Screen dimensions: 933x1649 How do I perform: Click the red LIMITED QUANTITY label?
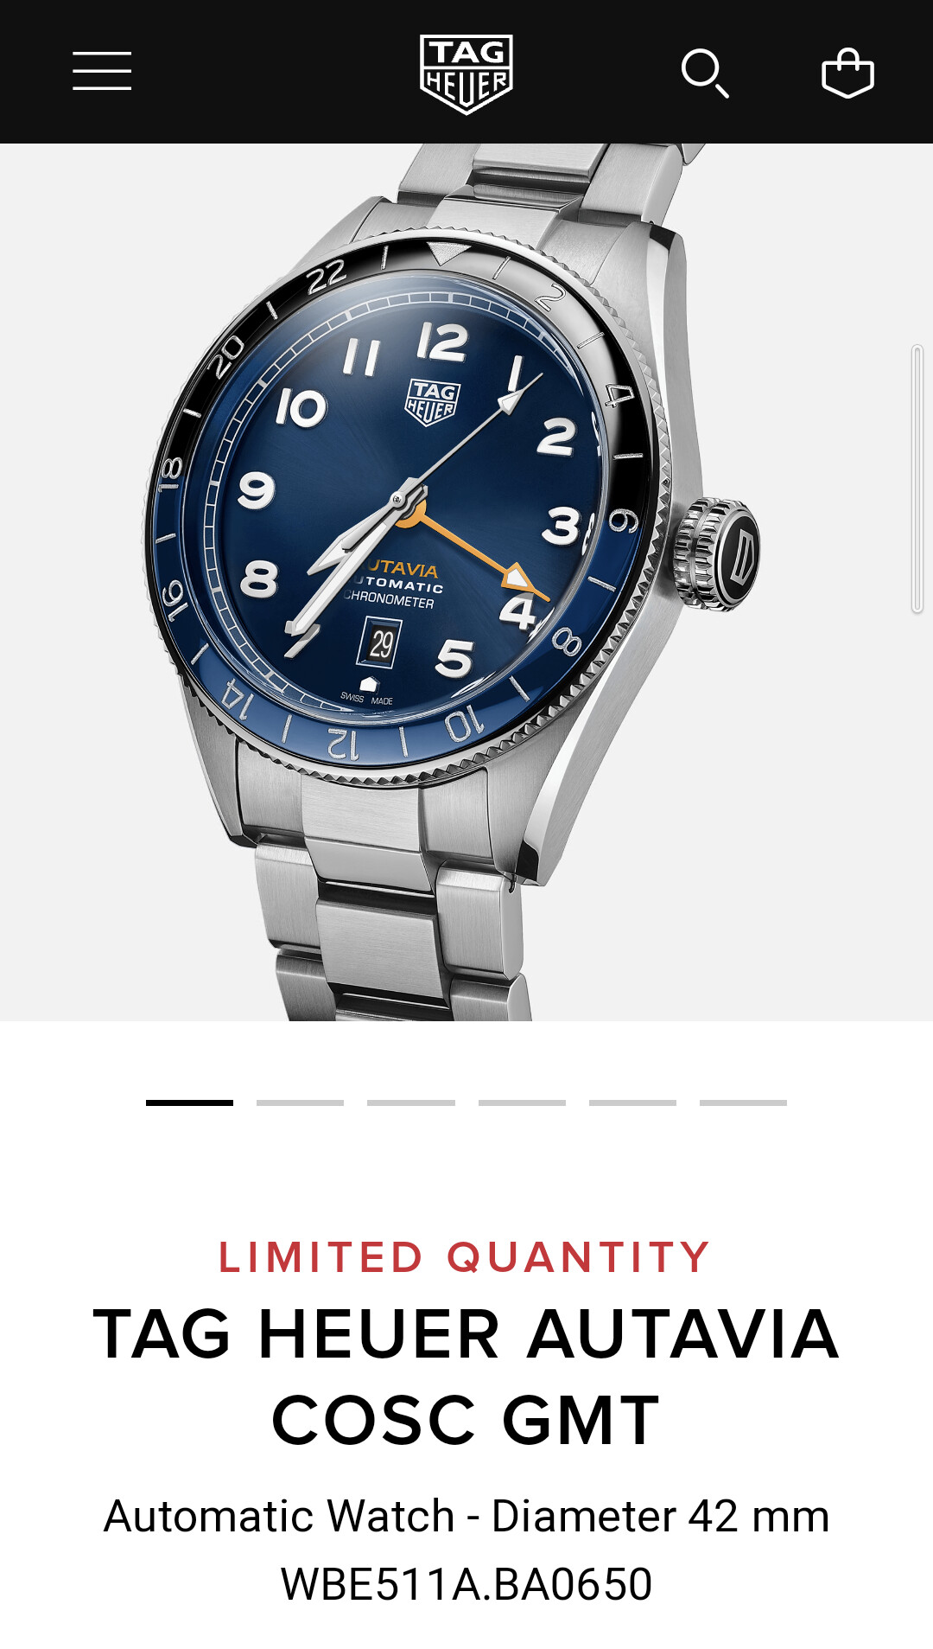pos(465,1257)
